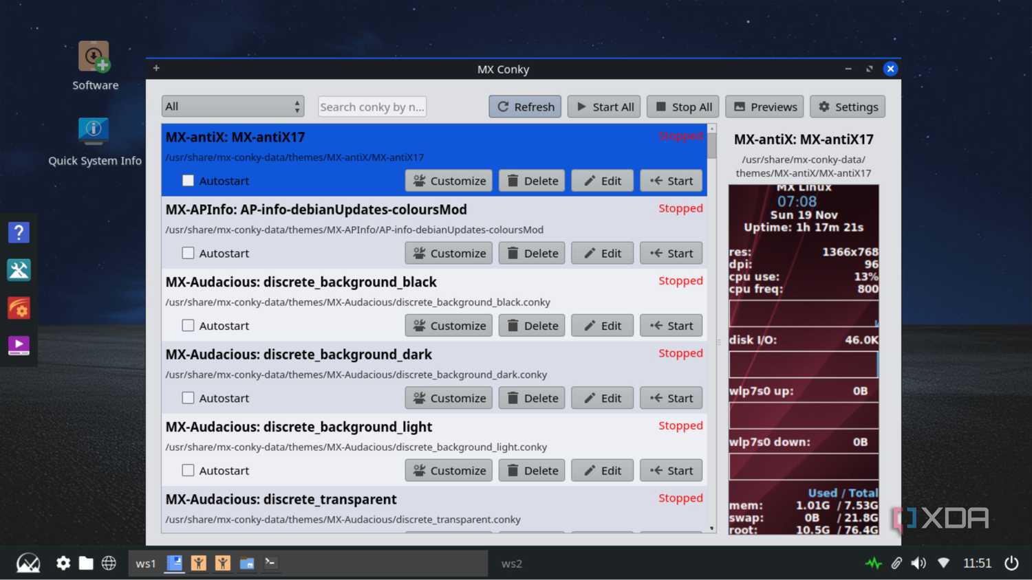The width and height of the screenshot is (1032, 580).
Task: Click the Refresh button
Action: point(525,107)
